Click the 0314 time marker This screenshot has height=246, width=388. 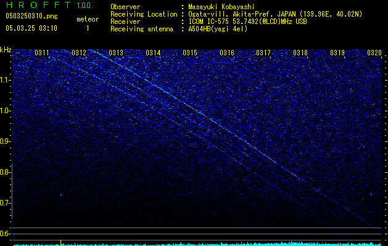tap(153, 53)
